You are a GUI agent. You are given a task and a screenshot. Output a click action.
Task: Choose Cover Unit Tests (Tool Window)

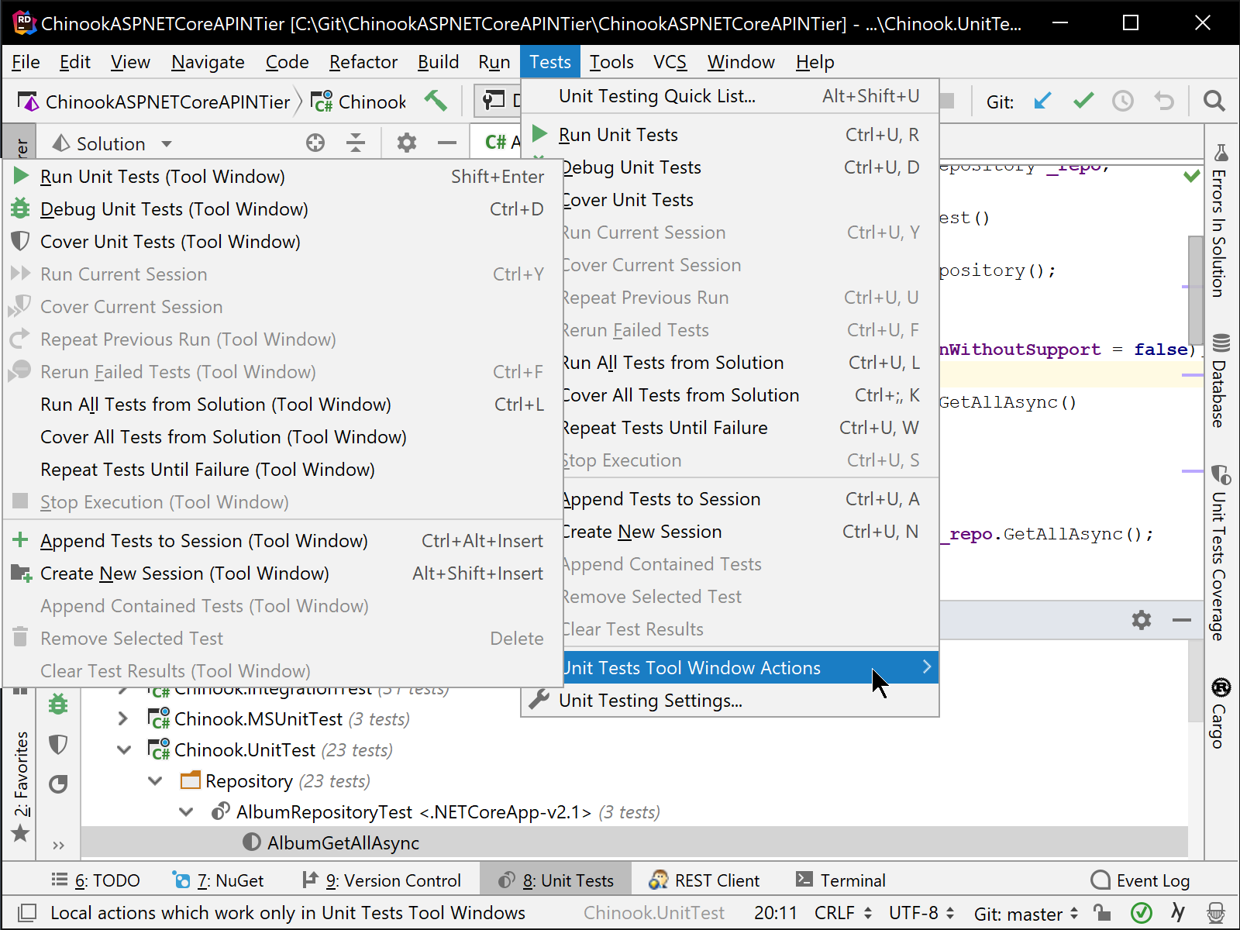click(x=282, y=242)
